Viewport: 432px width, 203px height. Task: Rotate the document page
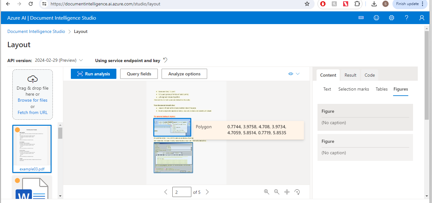point(297,192)
